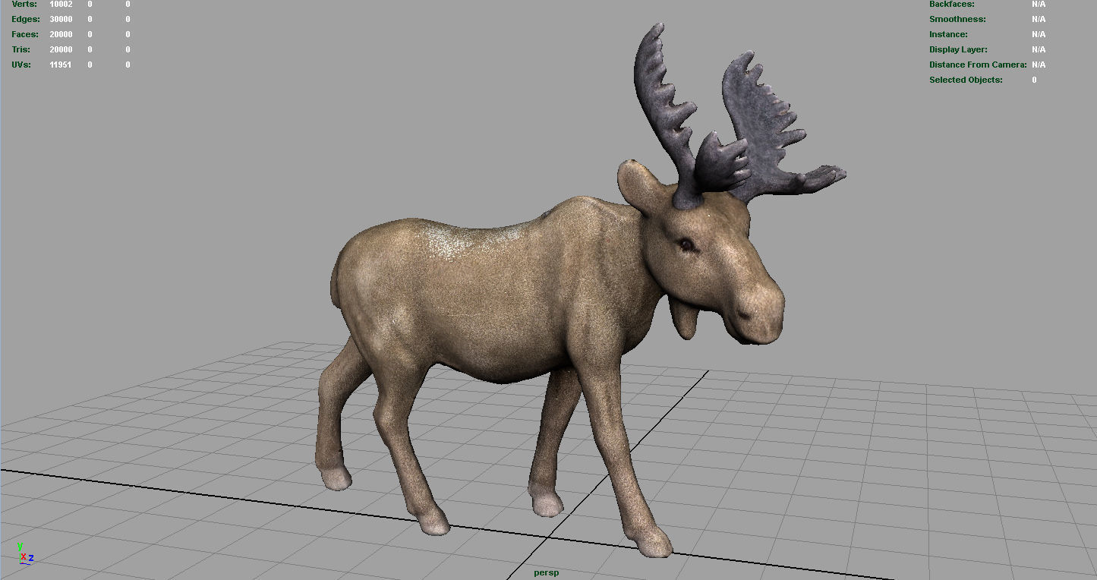Viewport: 1097px width, 580px height.
Task: Click the '20000' value in the Faces row
Action: click(61, 34)
